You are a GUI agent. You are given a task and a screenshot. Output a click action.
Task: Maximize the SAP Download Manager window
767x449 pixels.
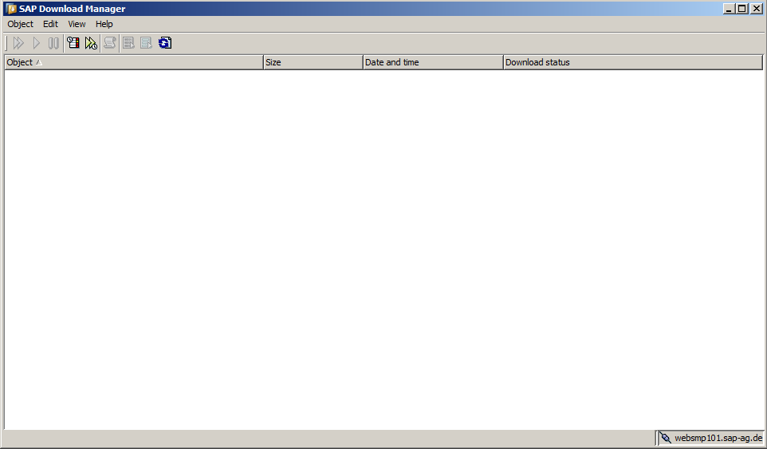742,9
